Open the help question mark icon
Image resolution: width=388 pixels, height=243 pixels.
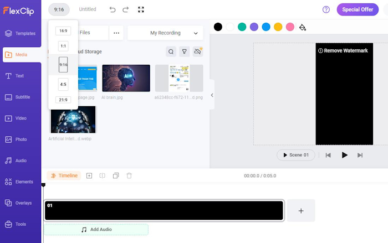point(326,9)
